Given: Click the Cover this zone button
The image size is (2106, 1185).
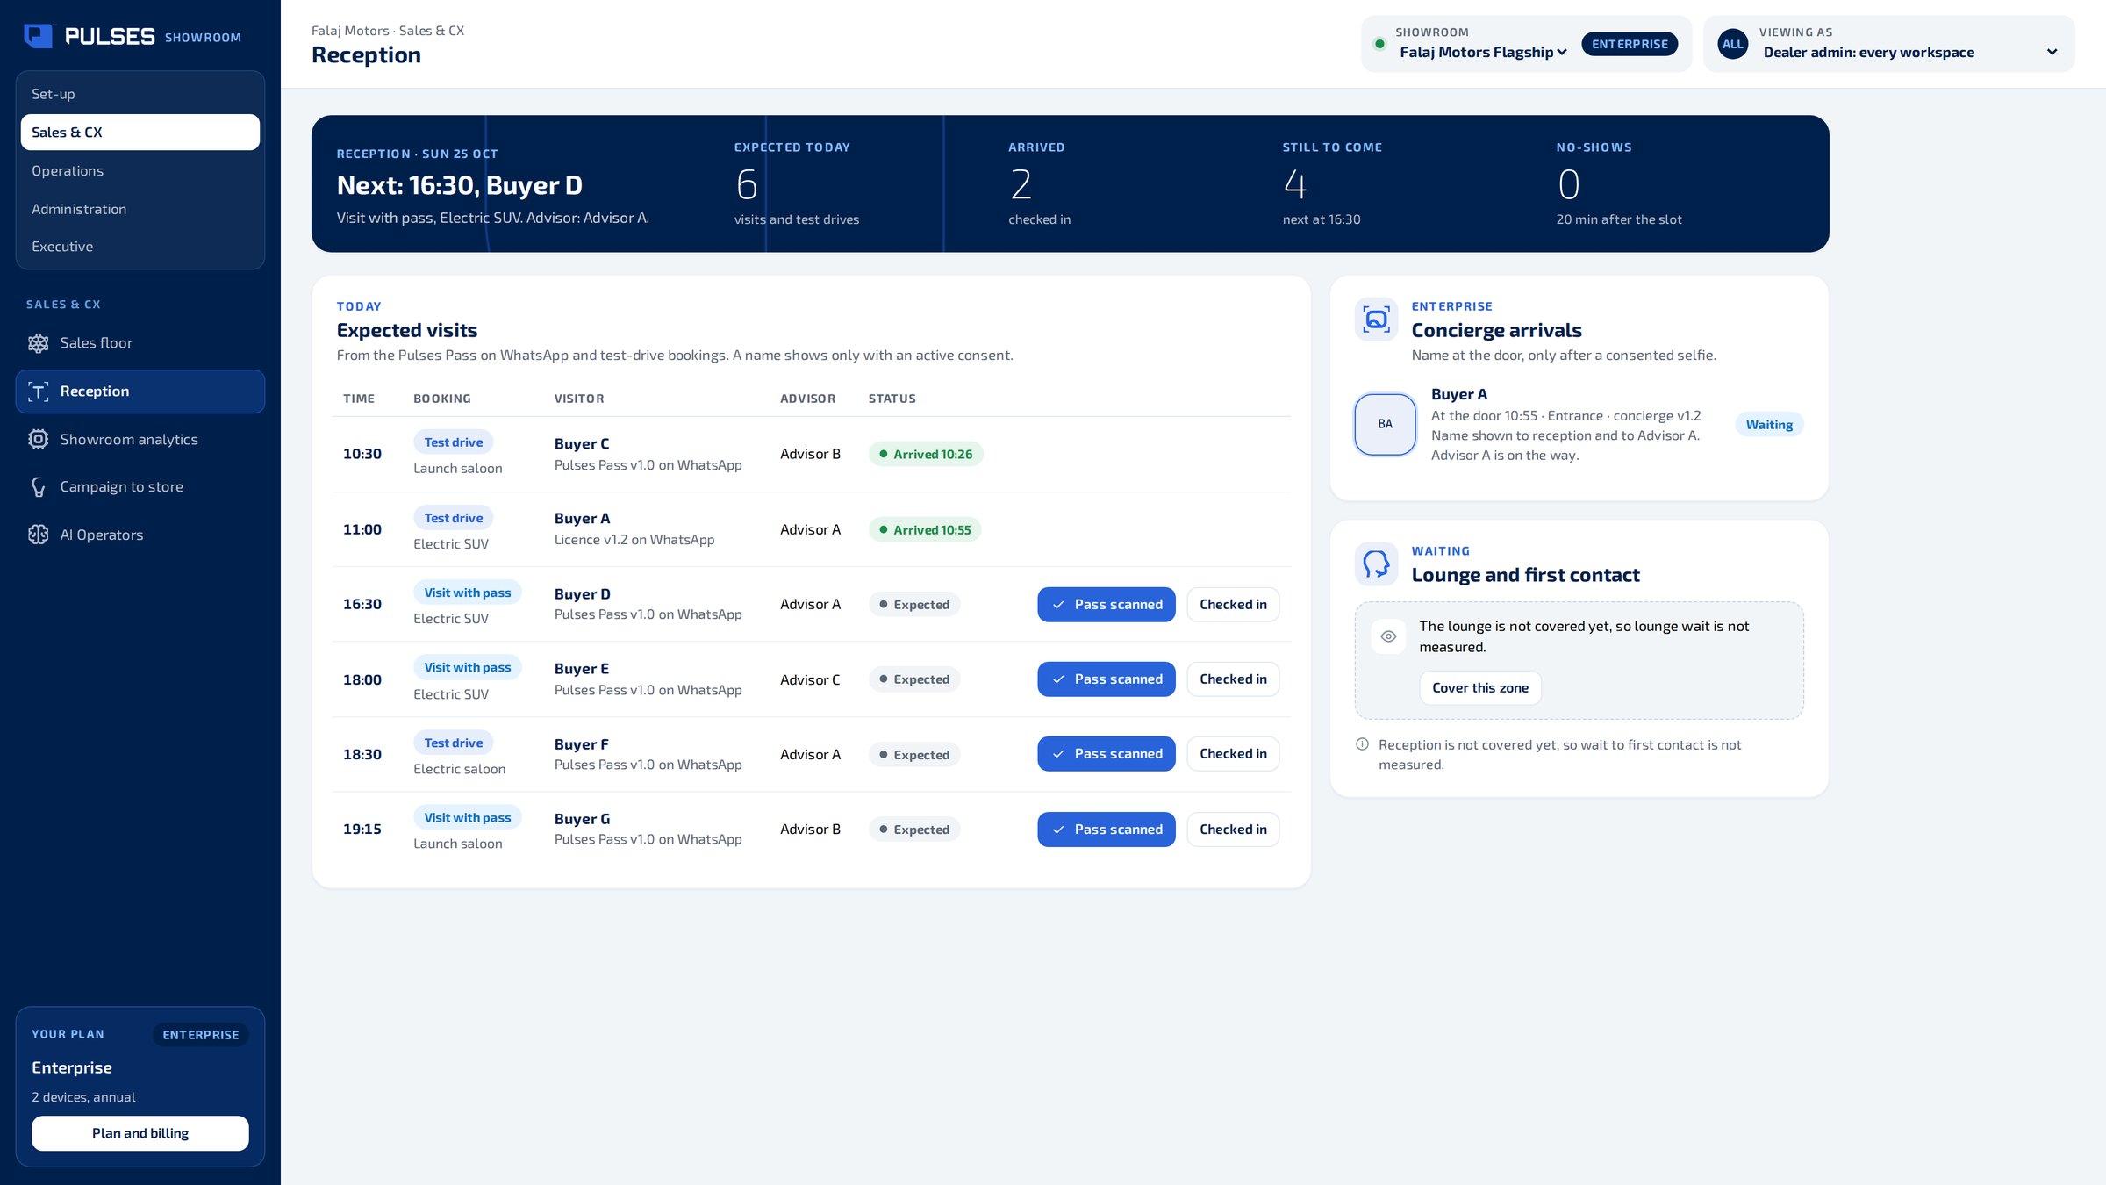Looking at the screenshot, I should [x=1479, y=688].
